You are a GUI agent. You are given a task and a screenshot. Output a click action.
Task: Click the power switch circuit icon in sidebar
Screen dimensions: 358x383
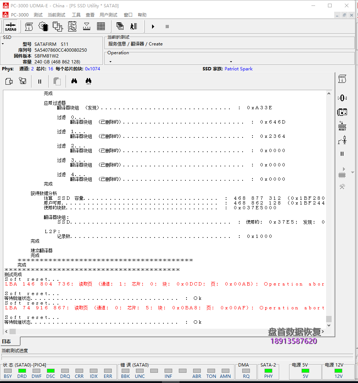click(342, 140)
